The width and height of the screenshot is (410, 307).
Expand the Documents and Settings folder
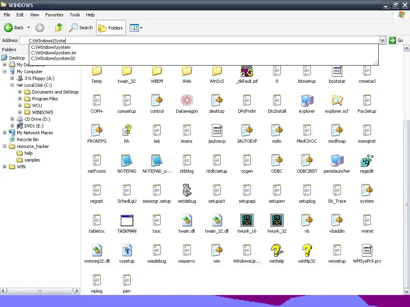pyautogui.click(x=20, y=92)
